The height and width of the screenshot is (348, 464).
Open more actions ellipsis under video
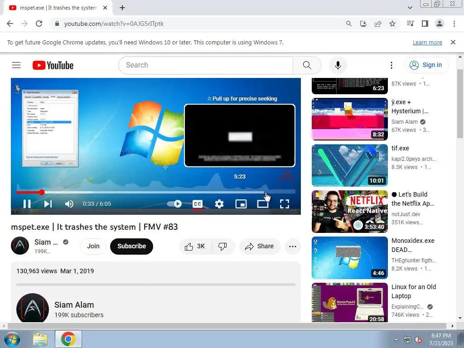click(x=293, y=246)
